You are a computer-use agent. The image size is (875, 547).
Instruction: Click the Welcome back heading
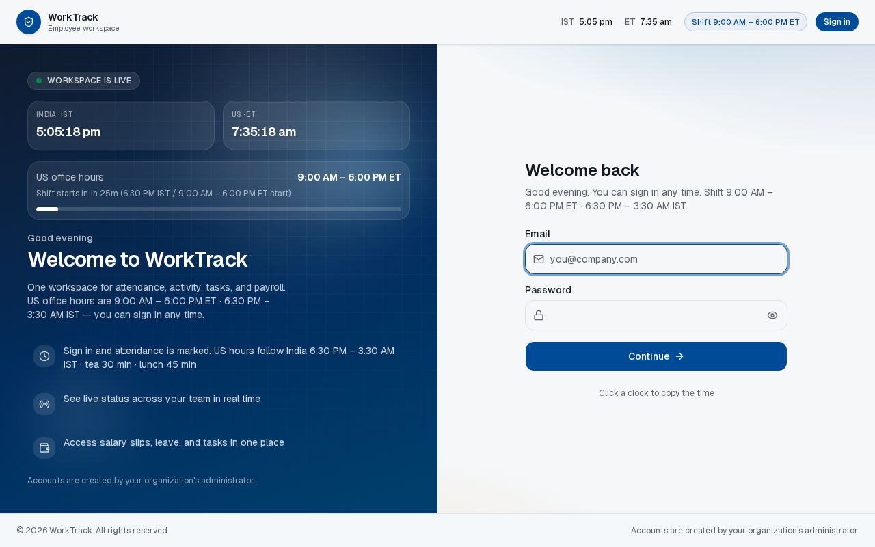582,170
